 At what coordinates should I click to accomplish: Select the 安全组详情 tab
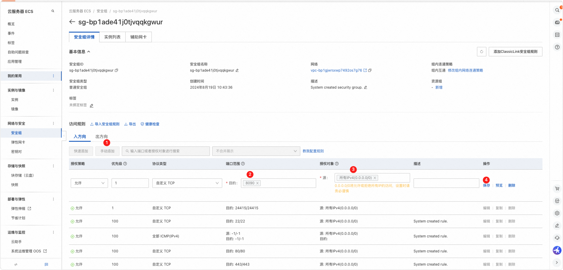(x=84, y=37)
